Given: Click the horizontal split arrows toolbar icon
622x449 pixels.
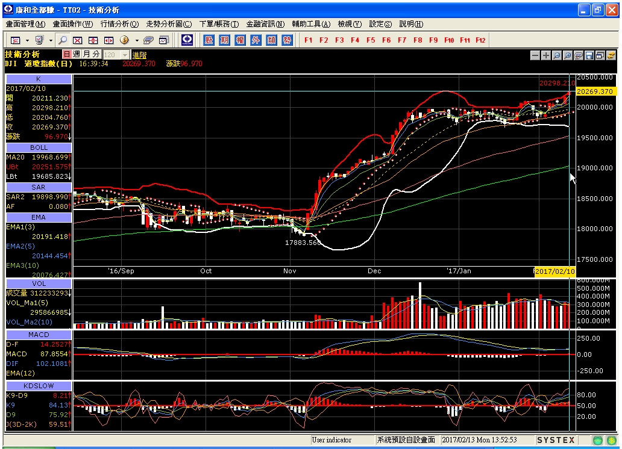Looking at the screenshot, I should [x=108, y=40].
